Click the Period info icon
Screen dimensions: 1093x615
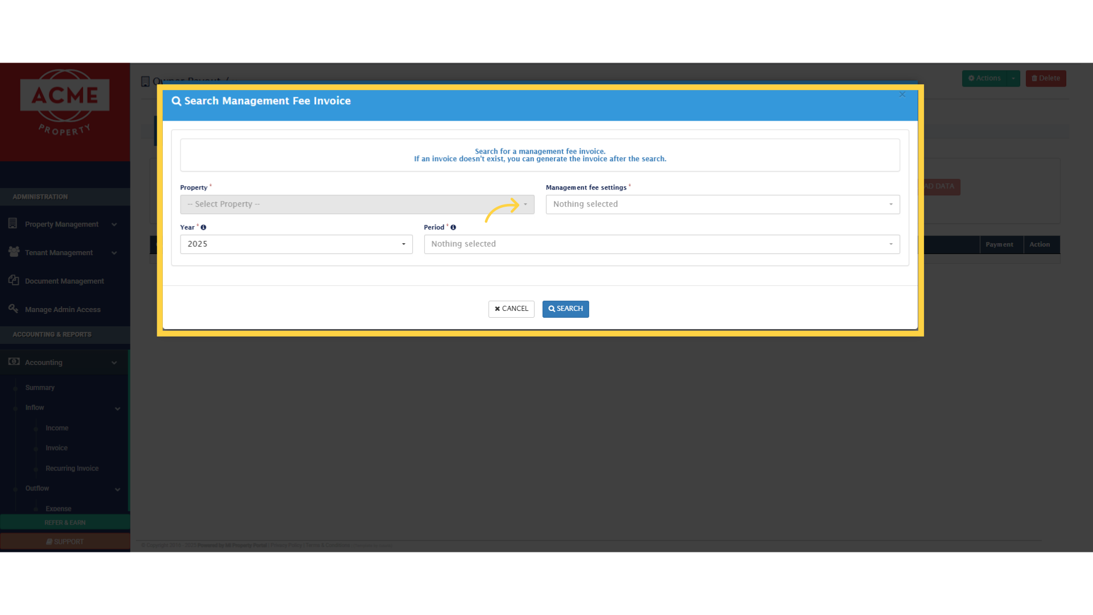453,227
